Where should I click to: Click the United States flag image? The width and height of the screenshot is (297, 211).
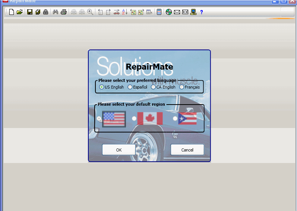pos(114,119)
